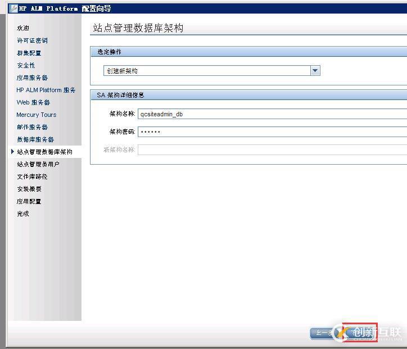The image size is (407, 349).
Task: Open the 创建新架构 operation dropdown
Action: (x=211, y=71)
